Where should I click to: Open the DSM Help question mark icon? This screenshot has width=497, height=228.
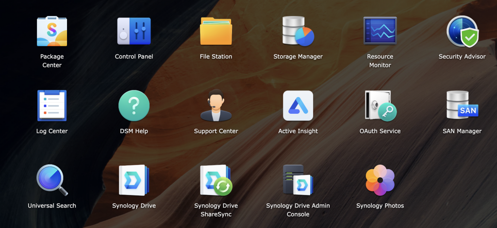point(134,105)
